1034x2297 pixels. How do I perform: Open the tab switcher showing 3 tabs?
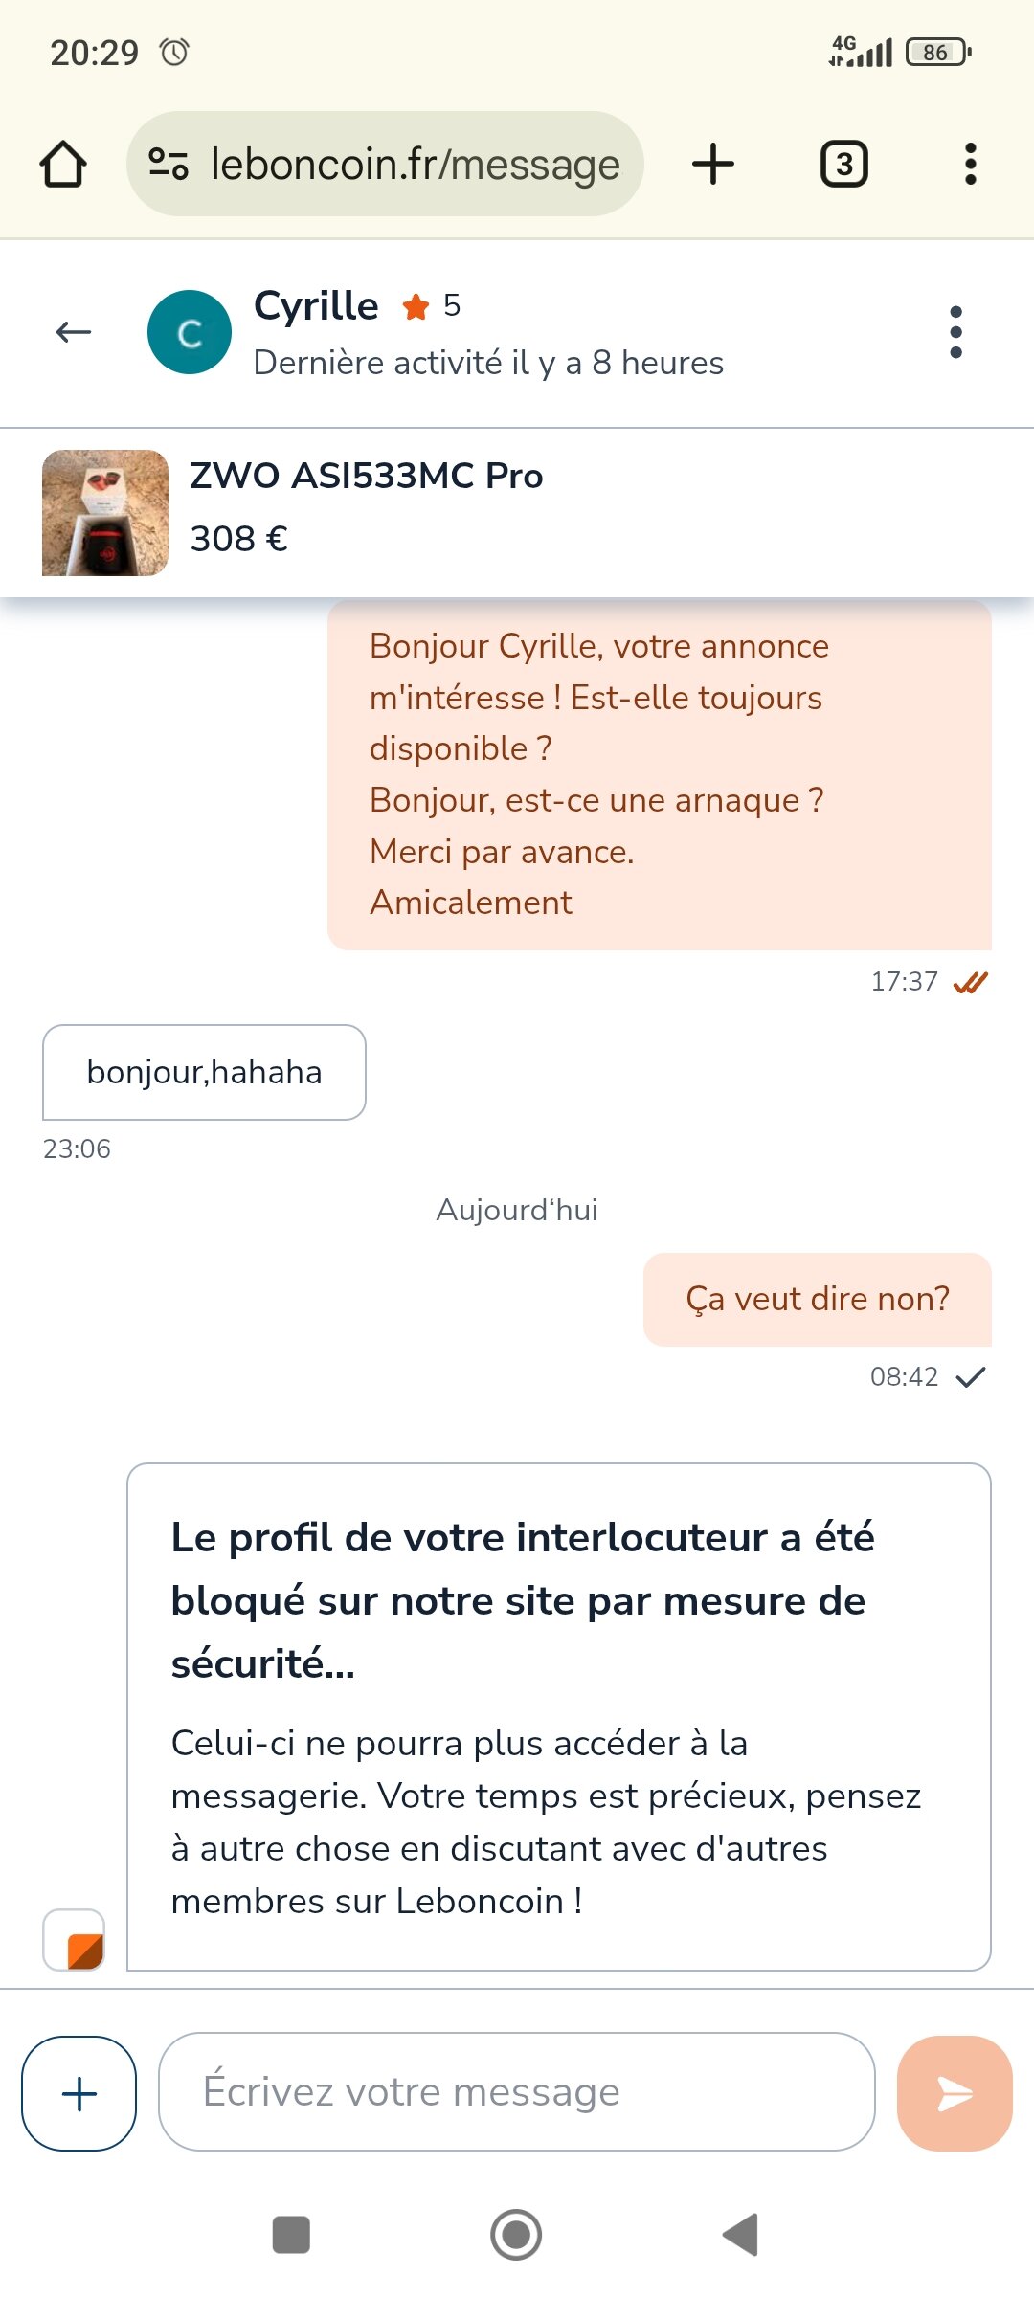click(x=843, y=164)
